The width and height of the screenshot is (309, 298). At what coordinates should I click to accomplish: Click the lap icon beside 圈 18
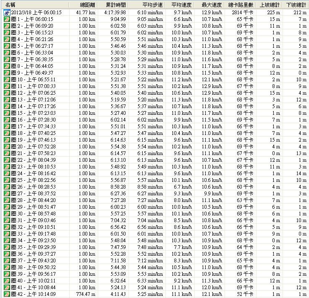tap(7, 134)
